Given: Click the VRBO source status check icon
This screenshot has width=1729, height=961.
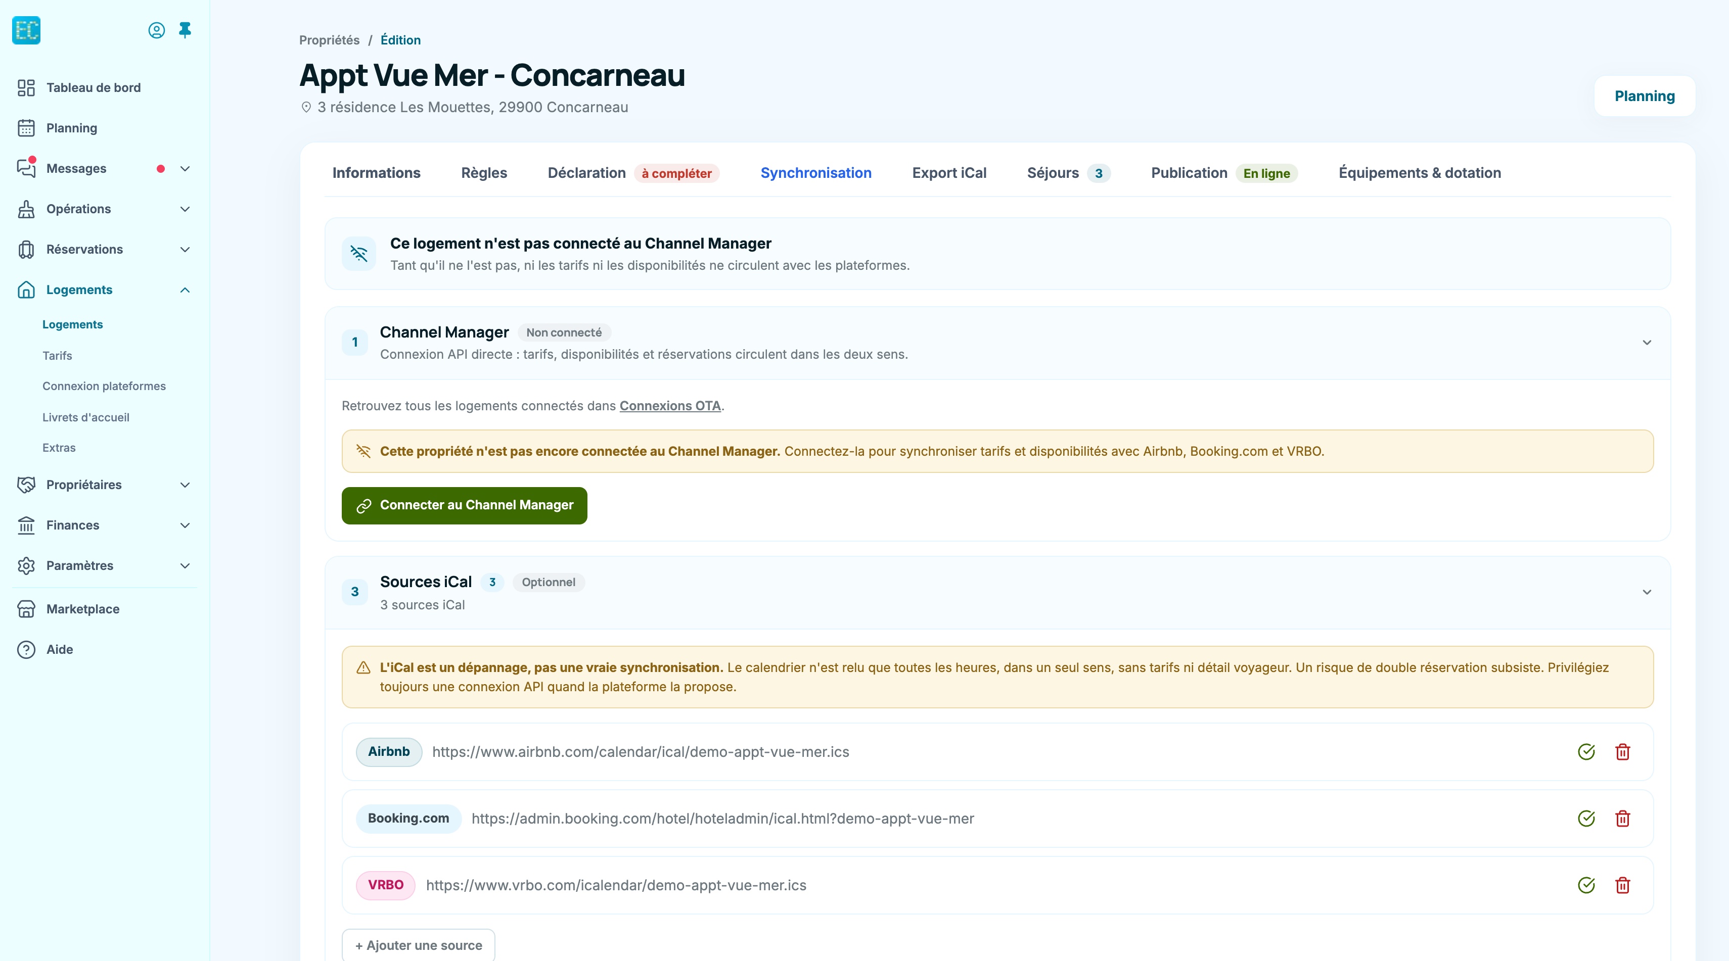Looking at the screenshot, I should [1586, 885].
